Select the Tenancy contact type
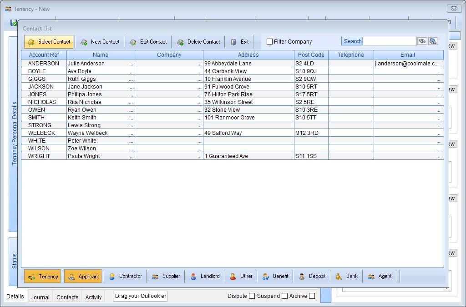 42,277
